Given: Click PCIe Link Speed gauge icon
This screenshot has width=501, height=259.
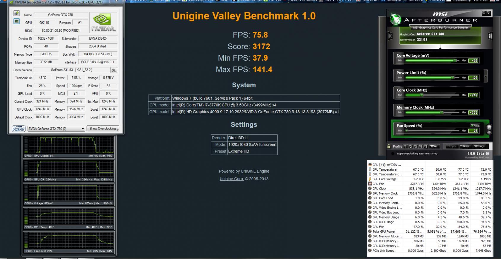Looking at the screenshot, I should pyautogui.click(x=370, y=250).
